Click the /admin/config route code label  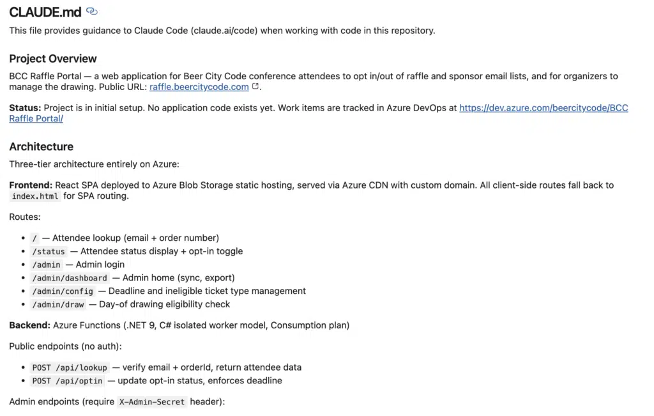point(63,291)
